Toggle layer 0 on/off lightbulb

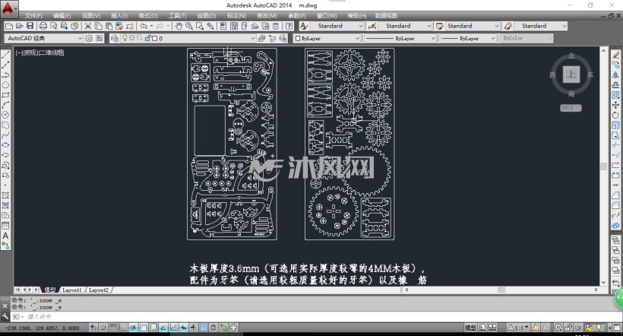click(x=125, y=38)
